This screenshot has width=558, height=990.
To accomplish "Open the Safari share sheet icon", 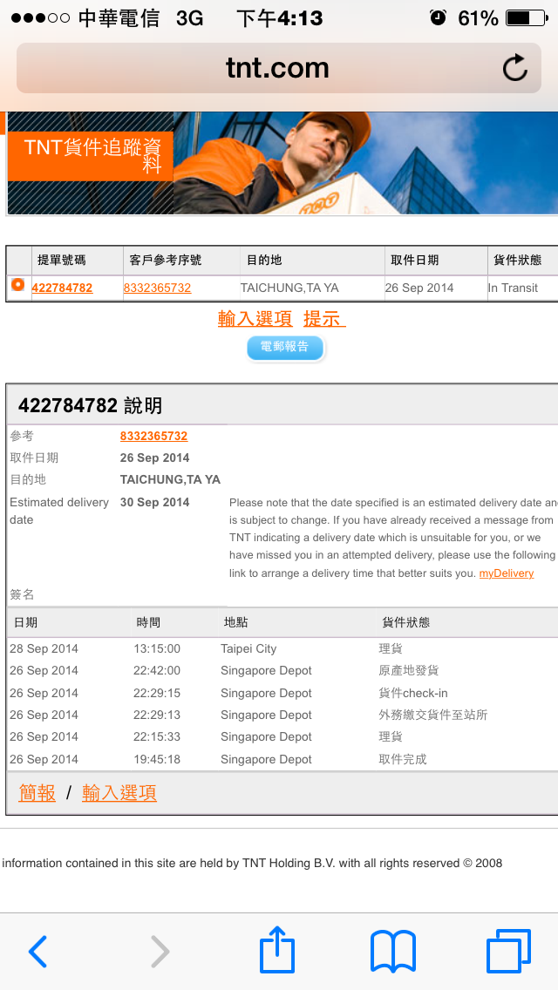I will (277, 948).
